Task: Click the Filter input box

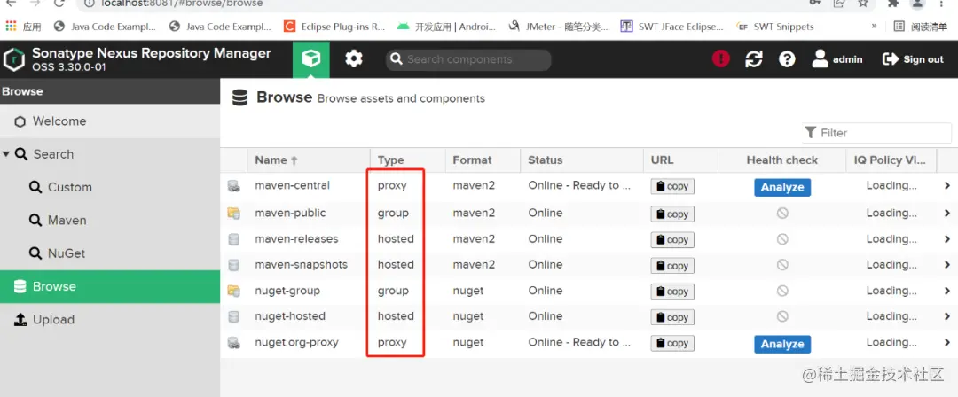Action: tap(876, 133)
